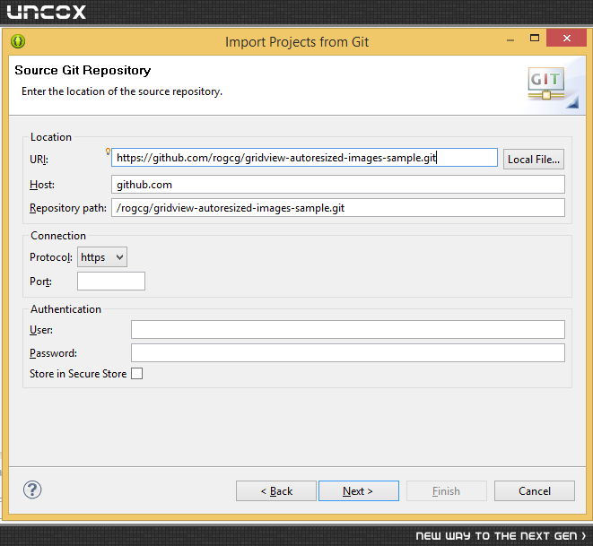593x546 pixels.
Task: Click the 'Connection' group label
Action: pos(58,236)
